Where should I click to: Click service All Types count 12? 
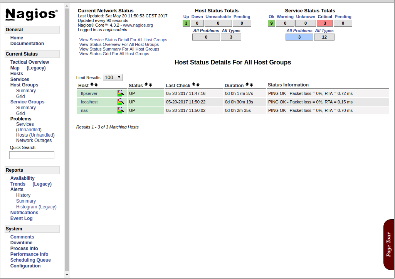(x=324, y=37)
